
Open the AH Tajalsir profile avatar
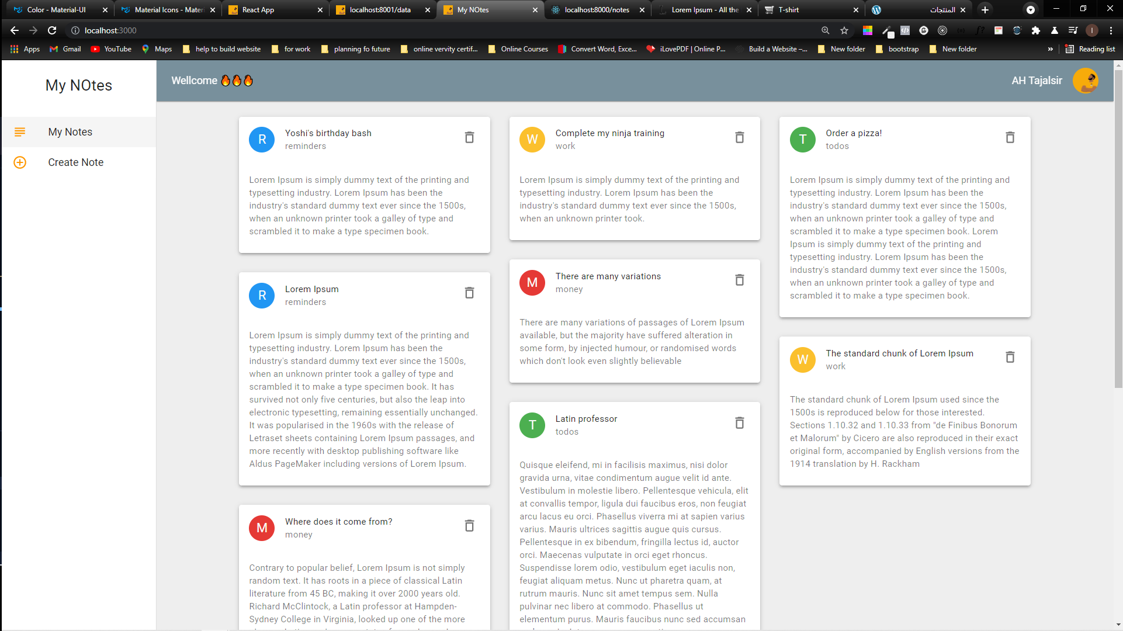[x=1086, y=81]
